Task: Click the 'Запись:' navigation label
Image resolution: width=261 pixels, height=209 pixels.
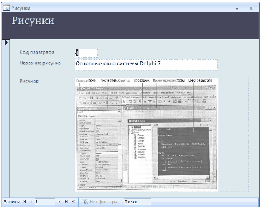Action: (12, 202)
